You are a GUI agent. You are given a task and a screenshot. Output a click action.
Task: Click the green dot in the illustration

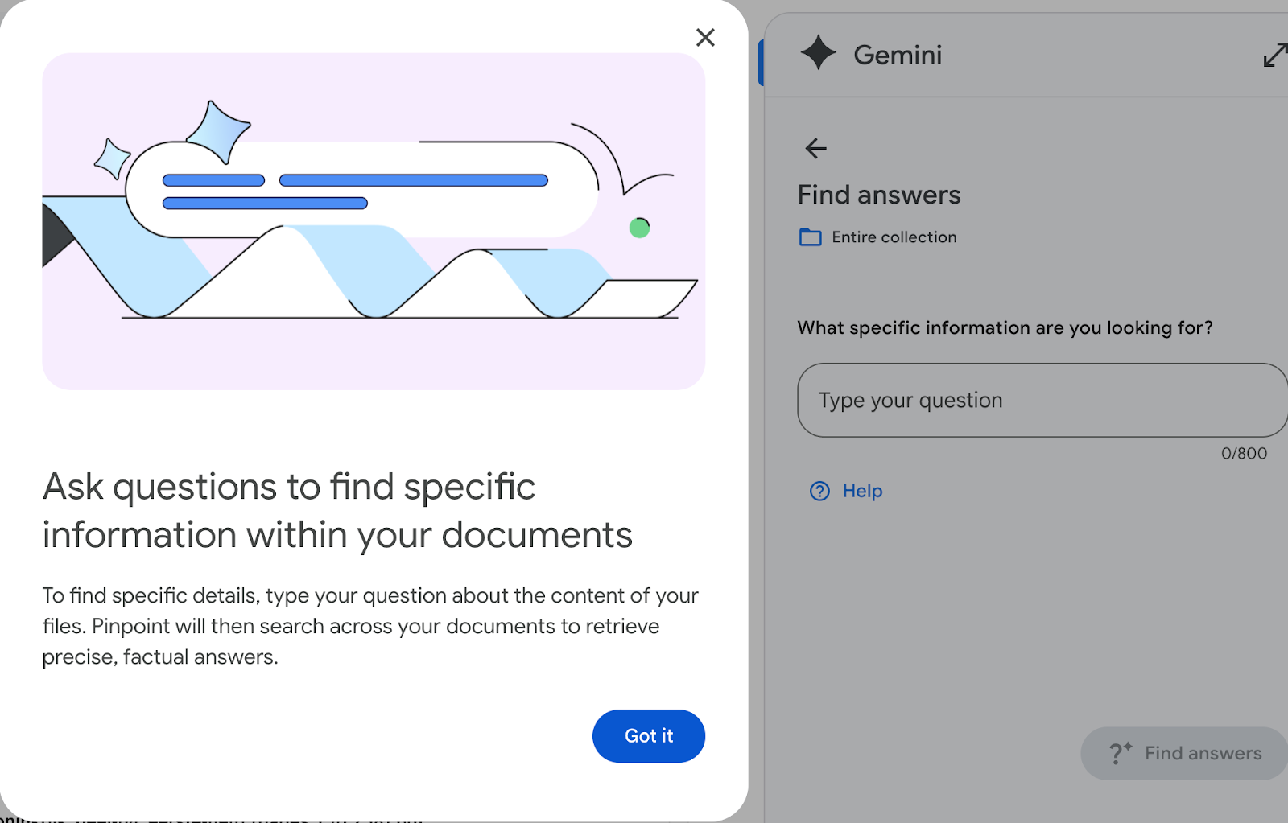639,228
